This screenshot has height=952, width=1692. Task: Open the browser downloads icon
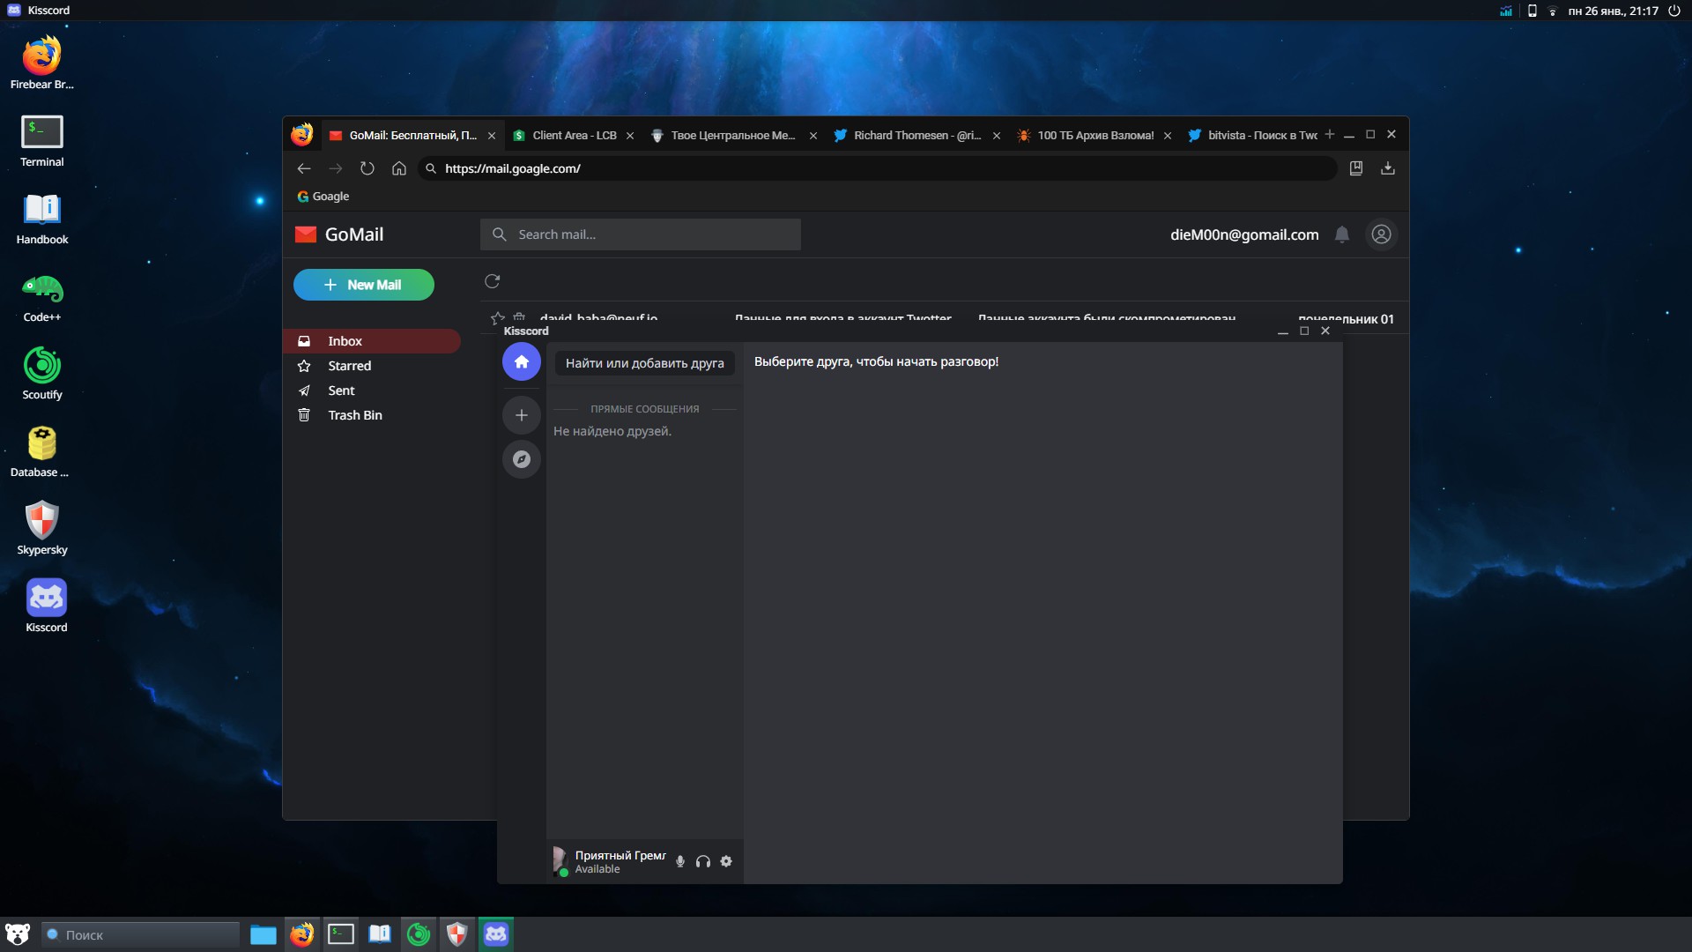1387,168
